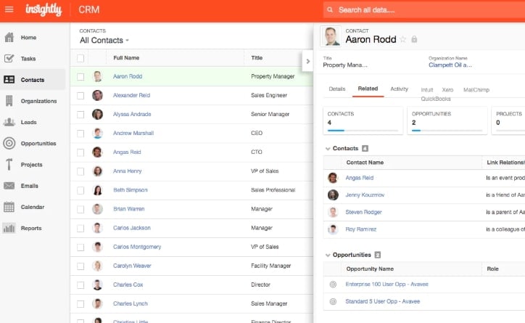Image resolution: width=525 pixels, height=323 pixels.
Task: Check the box for Brian Warren
Action: click(80, 209)
